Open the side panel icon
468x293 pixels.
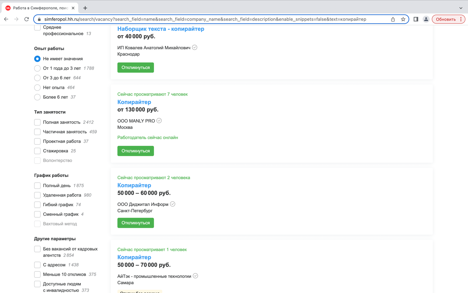[416, 19]
